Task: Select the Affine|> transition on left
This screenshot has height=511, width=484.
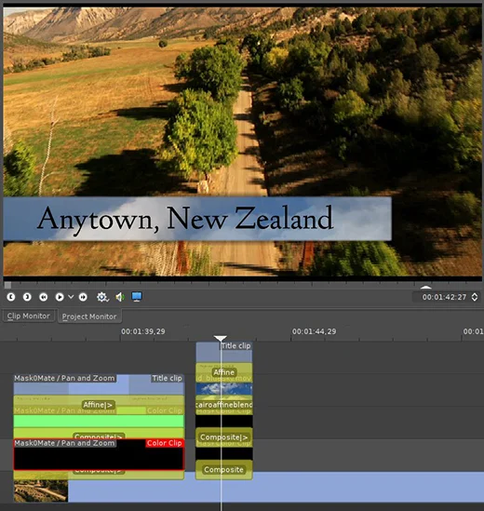Action: 98,405
